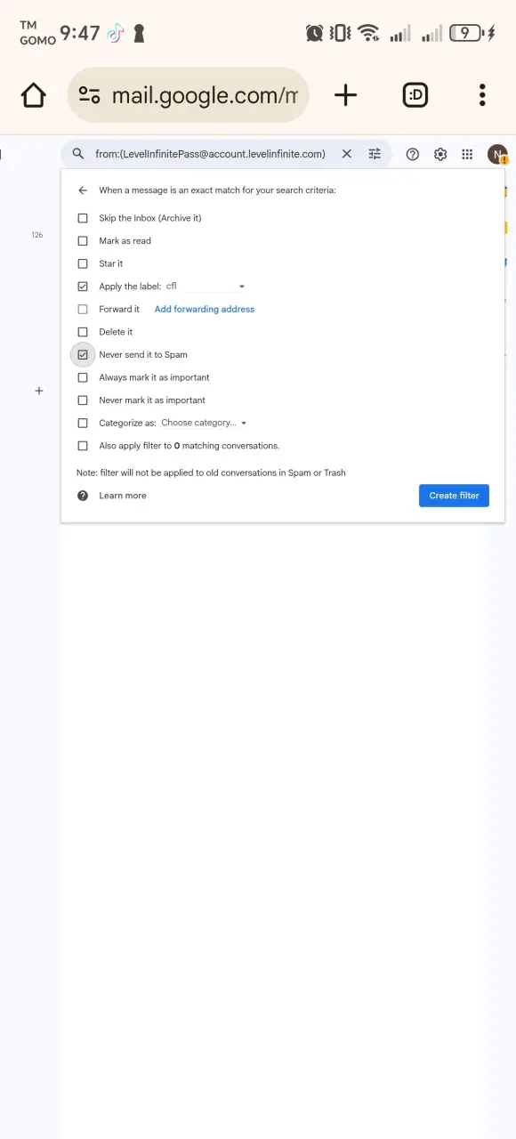Check the Star it option
516x1139 pixels.
click(x=83, y=263)
